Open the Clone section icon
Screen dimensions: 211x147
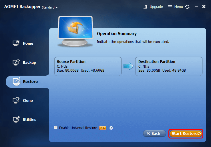point(16,100)
